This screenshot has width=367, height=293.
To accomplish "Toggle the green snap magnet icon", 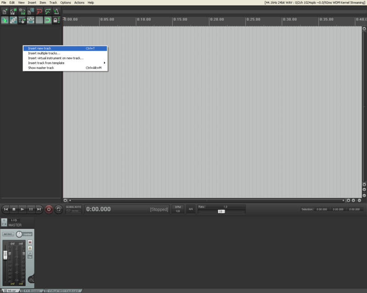I will point(48,20).
